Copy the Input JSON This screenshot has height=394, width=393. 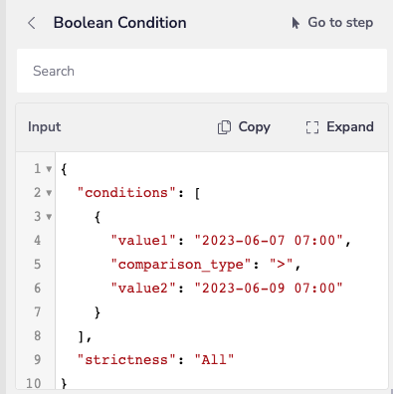pos(244,127)
